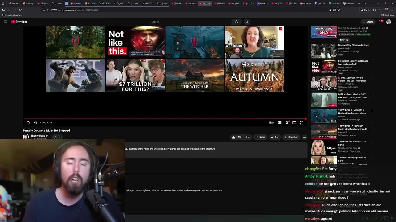Image resolution: width=396 pixels, height=222 pixels.
Task: Click the search magnifier button
Action: 237,22
